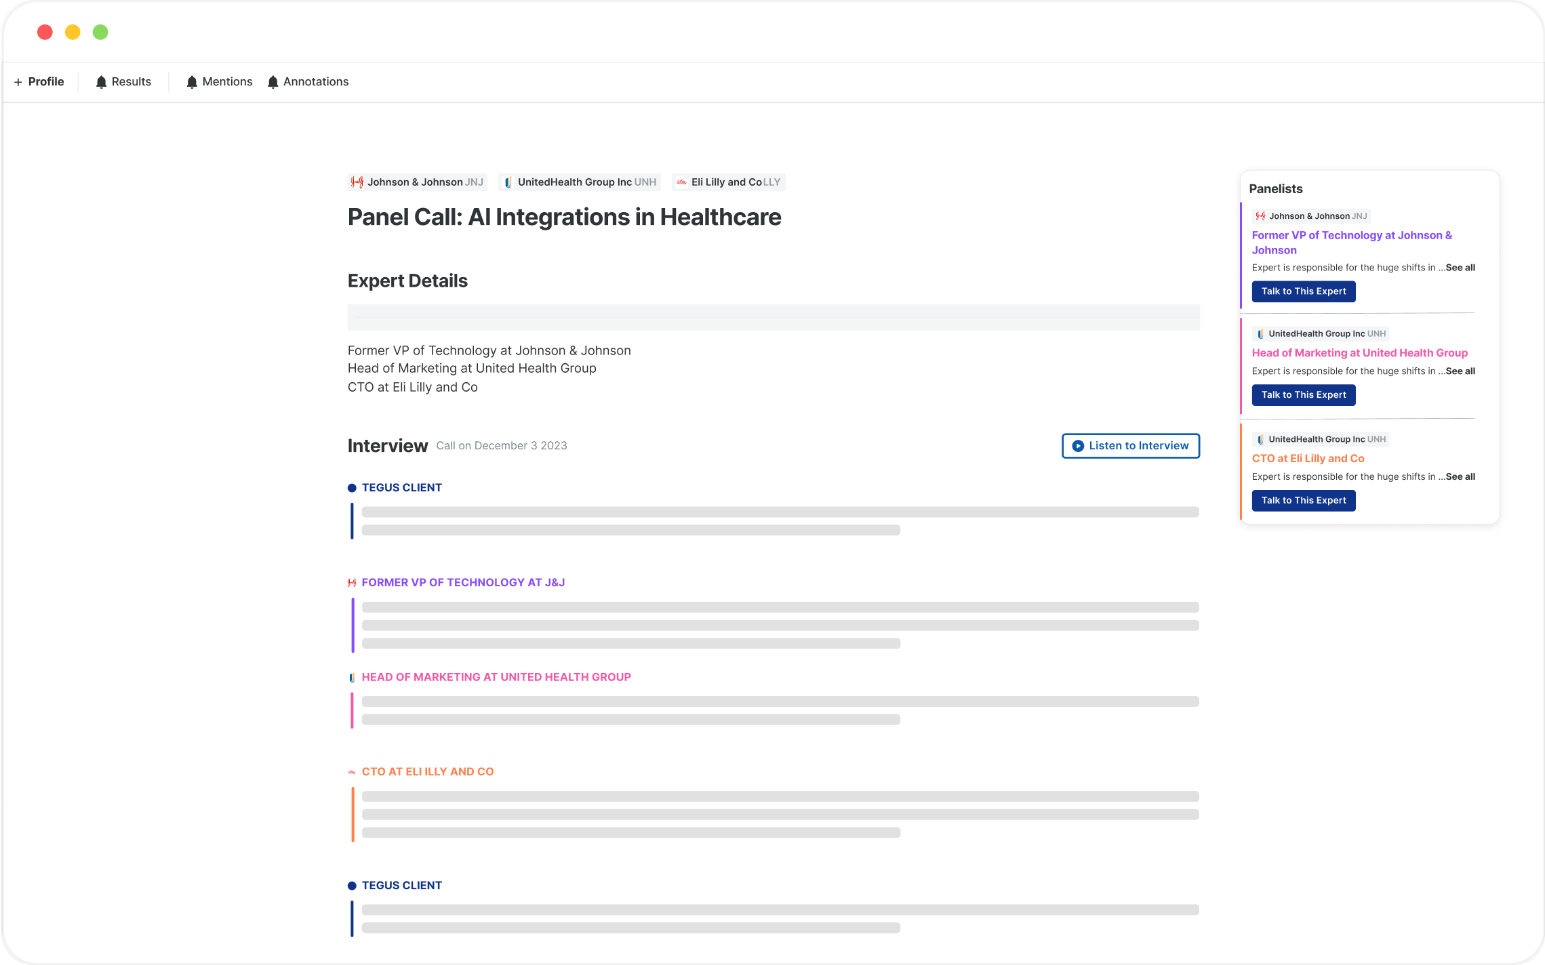Image resolution: width=1545 pixels, height=965 pixels.
Task: Expand 'See all' for the CTO panelist
Action: point(1460,477)
